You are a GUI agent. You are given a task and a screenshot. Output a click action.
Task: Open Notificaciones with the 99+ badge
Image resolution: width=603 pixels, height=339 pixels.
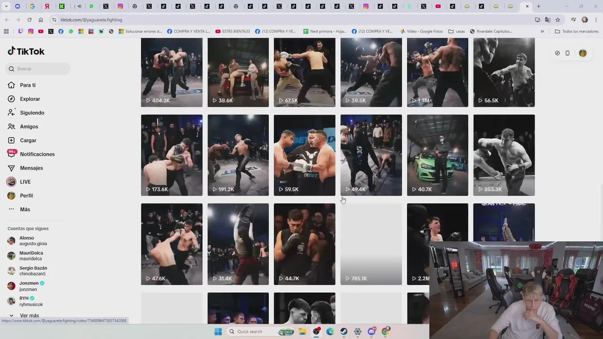tap(31, 154)
